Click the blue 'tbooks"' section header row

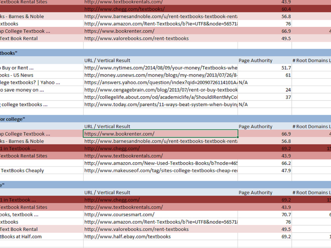click(x=165, y=53)
